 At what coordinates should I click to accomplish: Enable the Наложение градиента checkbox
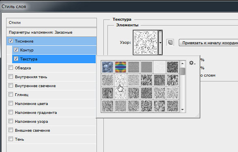[x=11, y=112]
